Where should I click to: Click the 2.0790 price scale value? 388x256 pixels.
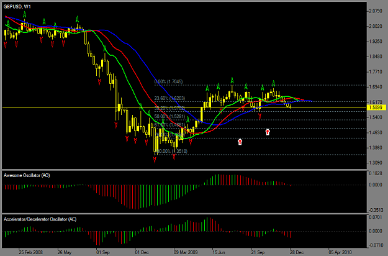pyautogui.click(x=376, y=11)
